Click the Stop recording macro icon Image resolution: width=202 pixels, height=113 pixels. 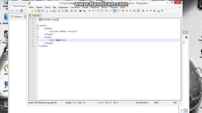[x=127, y=11]
